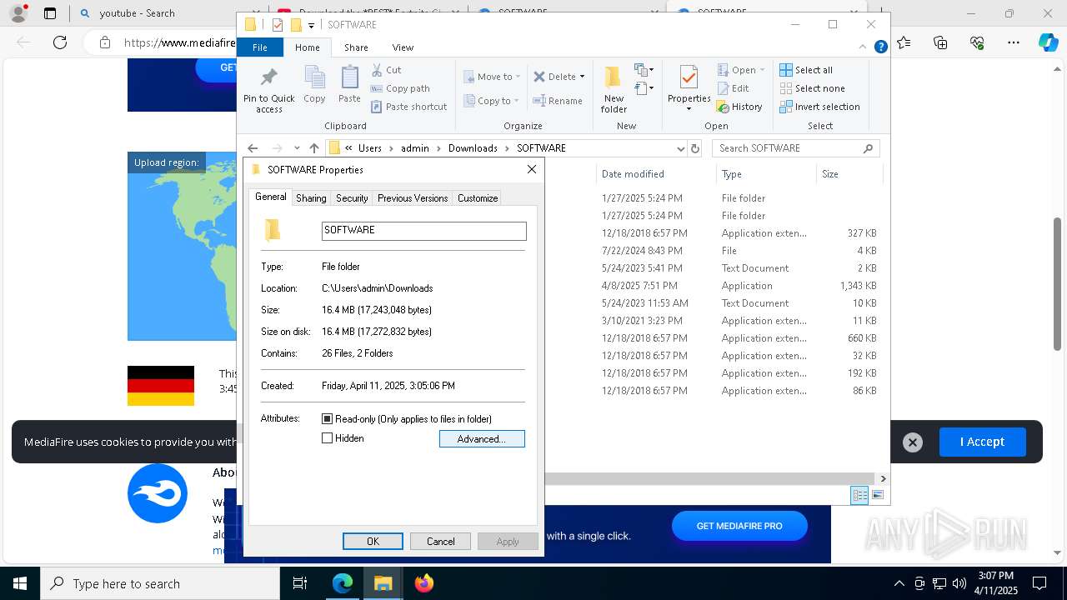Dismiss cookie banner with X icon
The width and height of the screenshot is (1067, 600).
(x=913, y=442)
